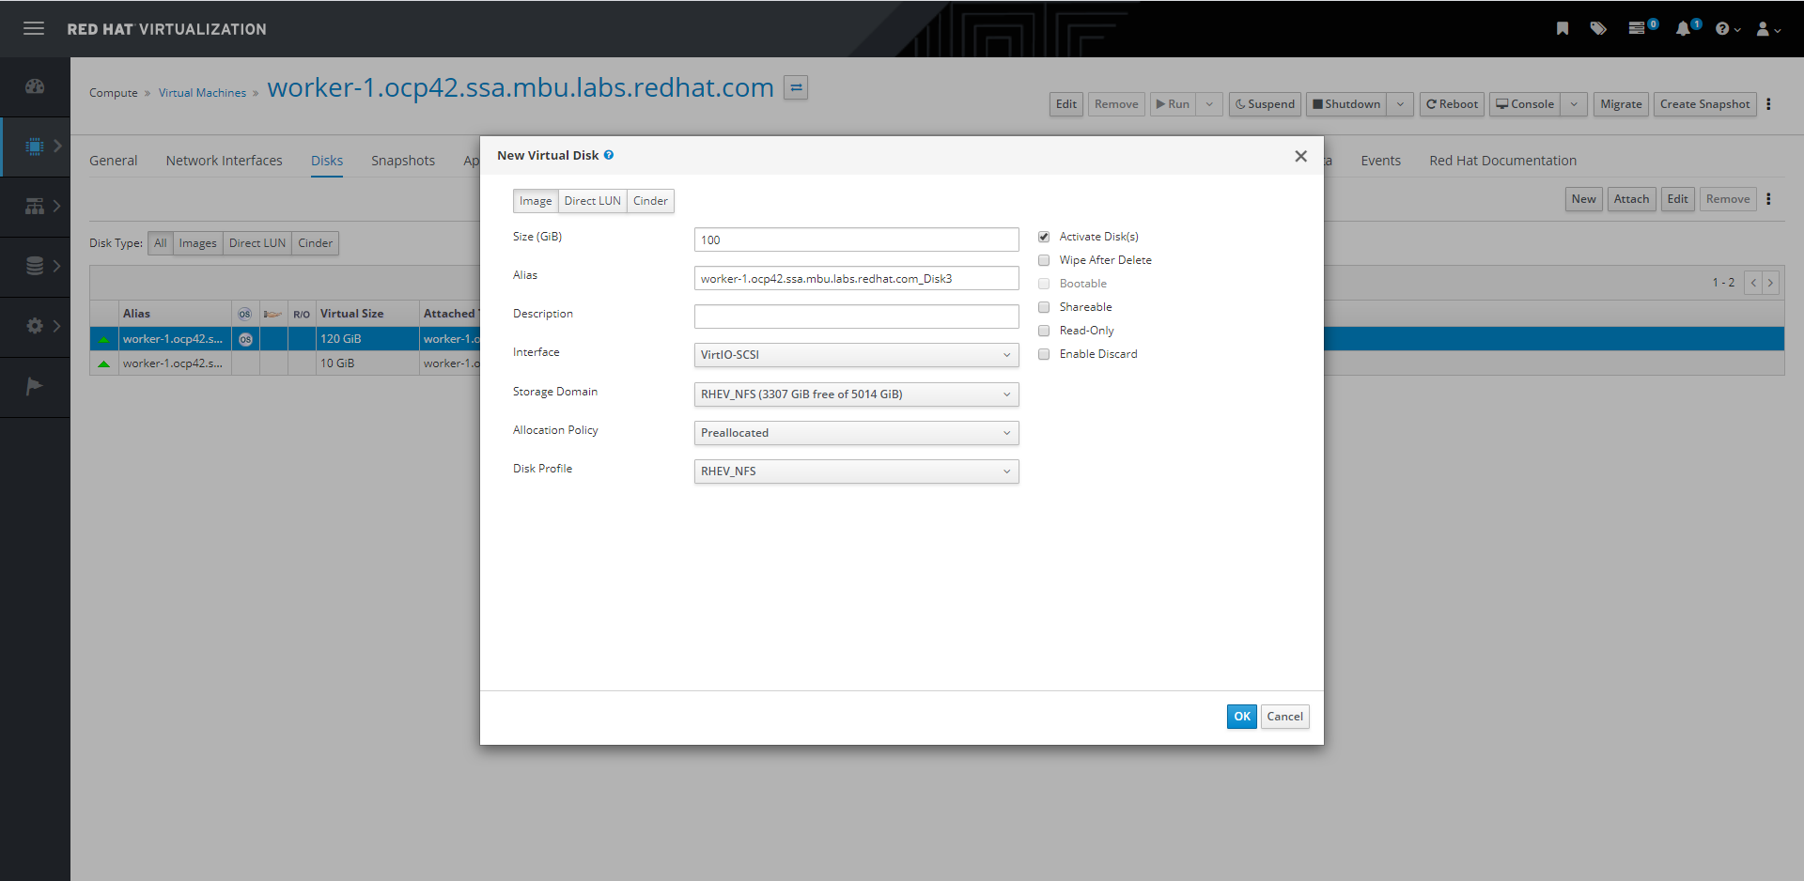Toggle the Shareable checkbox
Image resolution: width=1804 pixels, height=881 pixels.
(x=1044, y=307)
